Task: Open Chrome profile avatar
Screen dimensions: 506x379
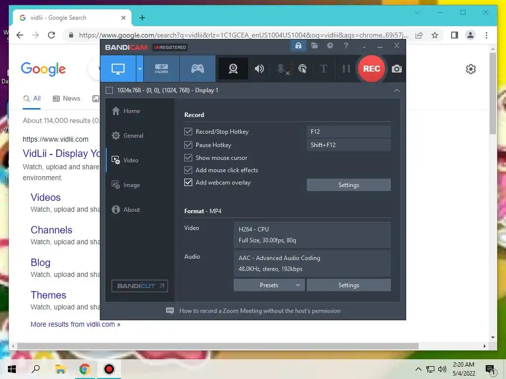Action: click(x=470, y=35)
